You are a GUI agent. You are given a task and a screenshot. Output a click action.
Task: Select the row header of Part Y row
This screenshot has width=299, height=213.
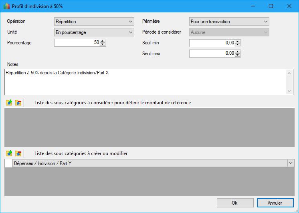(8, 163)
